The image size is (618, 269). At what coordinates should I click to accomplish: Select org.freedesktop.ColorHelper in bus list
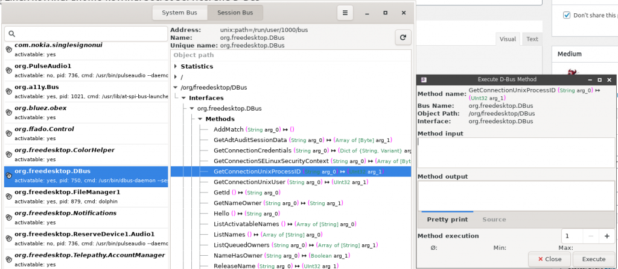86,155
